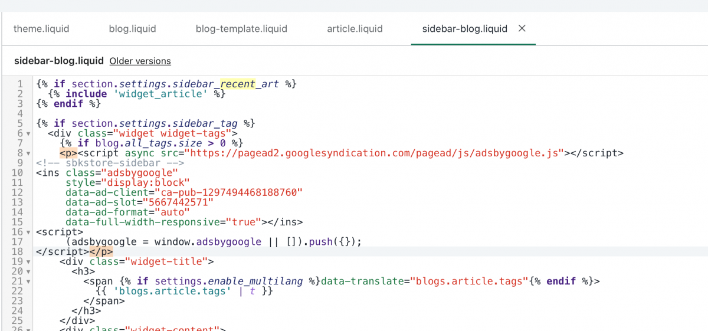Switch to the blog.liquid tab
This screenshot has width=708, height=331.
(x=133, y=28)
